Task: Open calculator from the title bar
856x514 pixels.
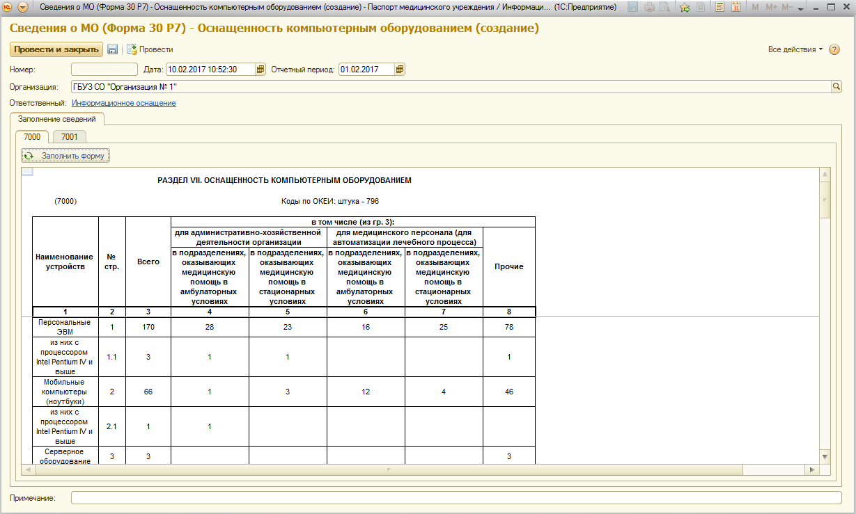Action: [x=718, y=7]
